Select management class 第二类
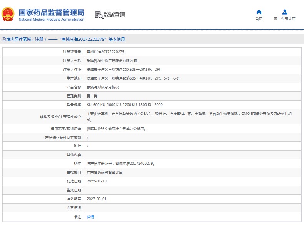Screen dimensions: 304x227 [92, 96]
